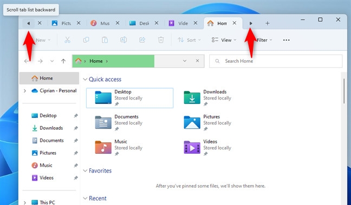Image resolution: width=351 pixels, height=205 pixels.
Task: Open the Sort dropdown menu
Action: point(190,40)
